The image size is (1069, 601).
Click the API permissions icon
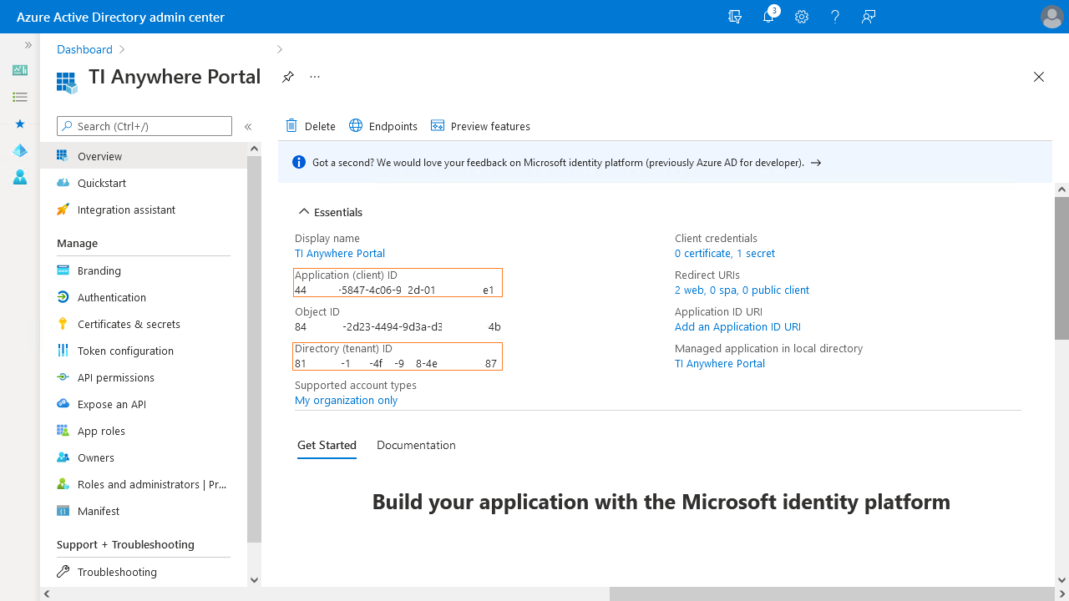pos(63,377)
